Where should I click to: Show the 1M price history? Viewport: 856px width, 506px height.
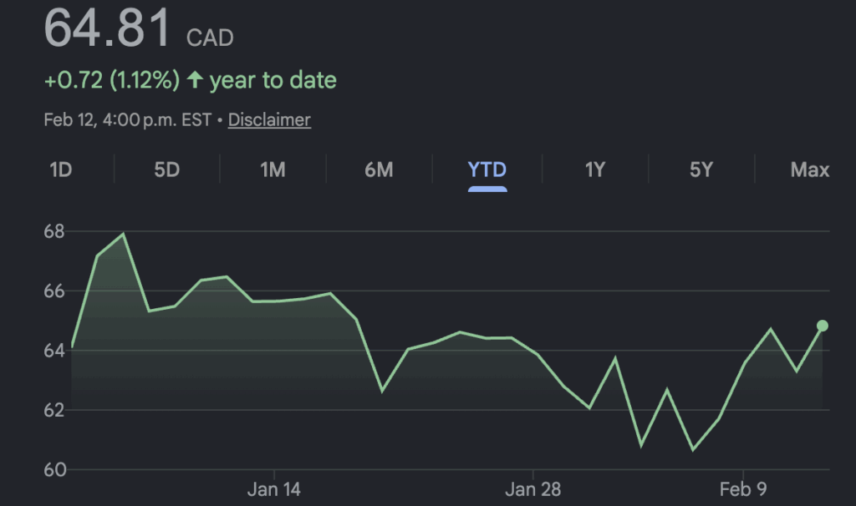click(273, 170)
